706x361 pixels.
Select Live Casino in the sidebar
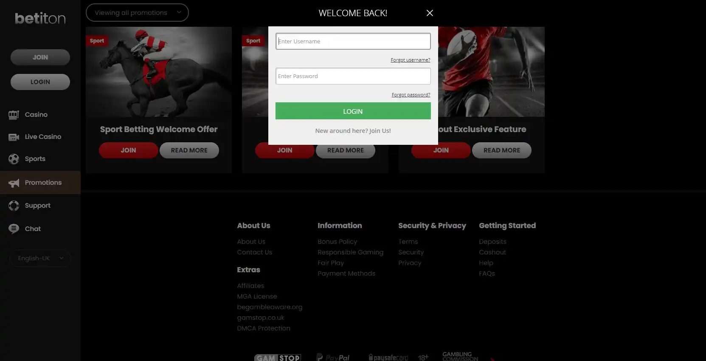pyautogui.click(x=43, y=137)
